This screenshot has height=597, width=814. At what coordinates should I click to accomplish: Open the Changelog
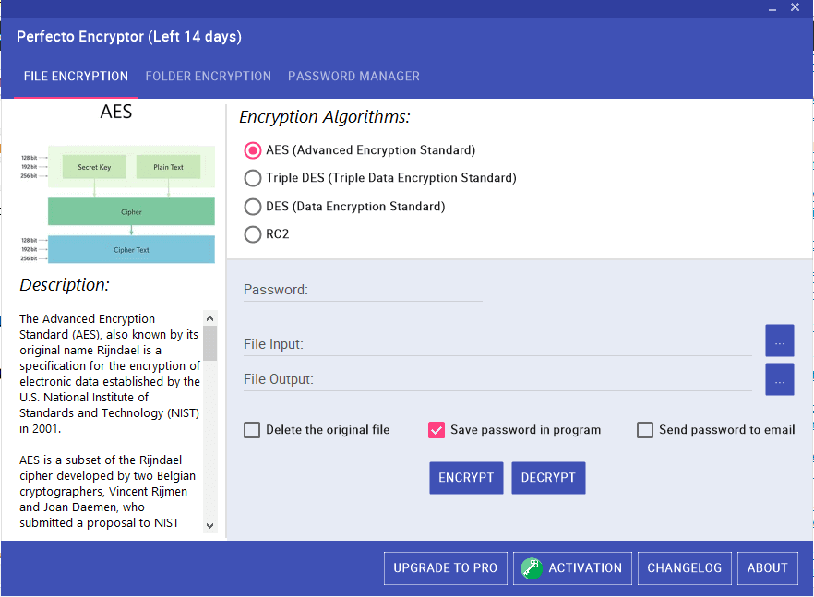[x=684, y=567]
